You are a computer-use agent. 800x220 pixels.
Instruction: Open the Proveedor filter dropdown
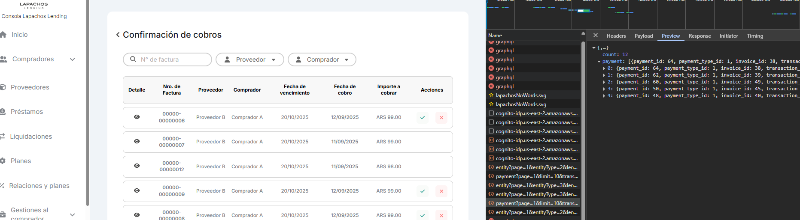[x=250, y=59]
